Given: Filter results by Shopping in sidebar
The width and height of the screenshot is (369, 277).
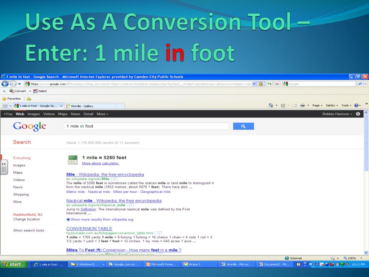Looking at the screenshot, I should pos(21,194).
